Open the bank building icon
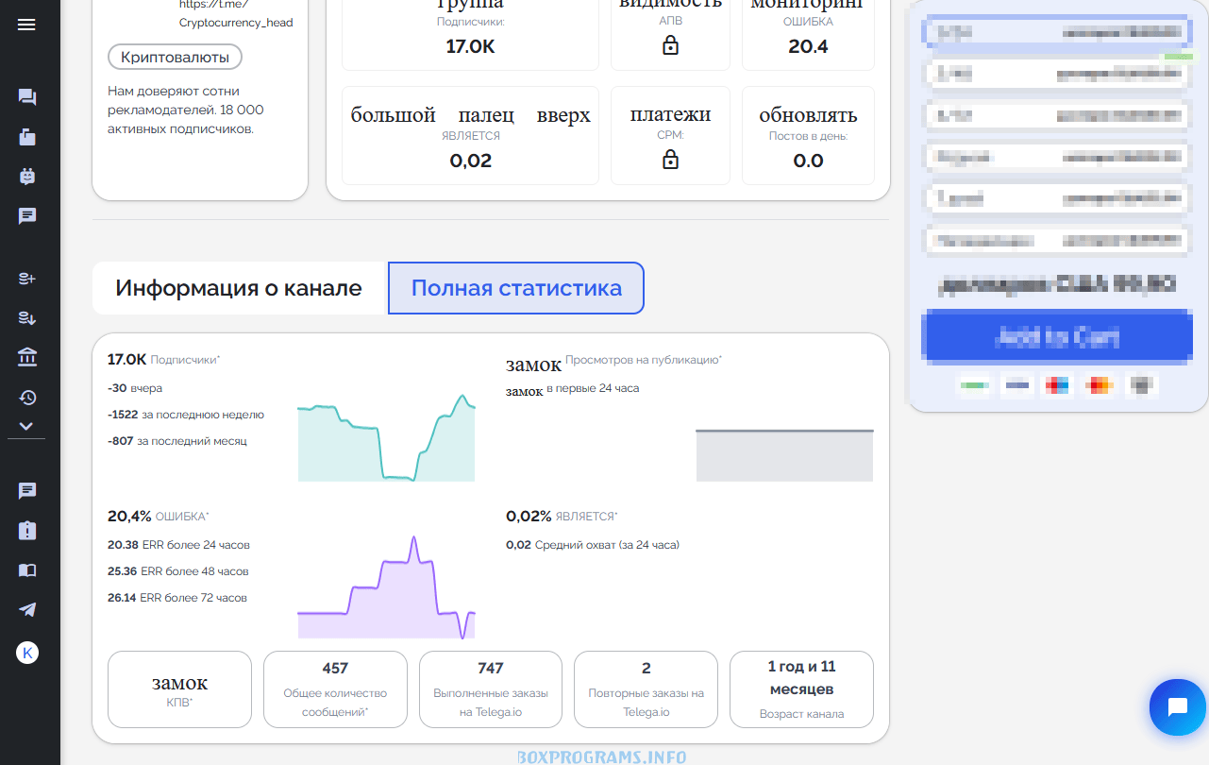 point(27,358)
